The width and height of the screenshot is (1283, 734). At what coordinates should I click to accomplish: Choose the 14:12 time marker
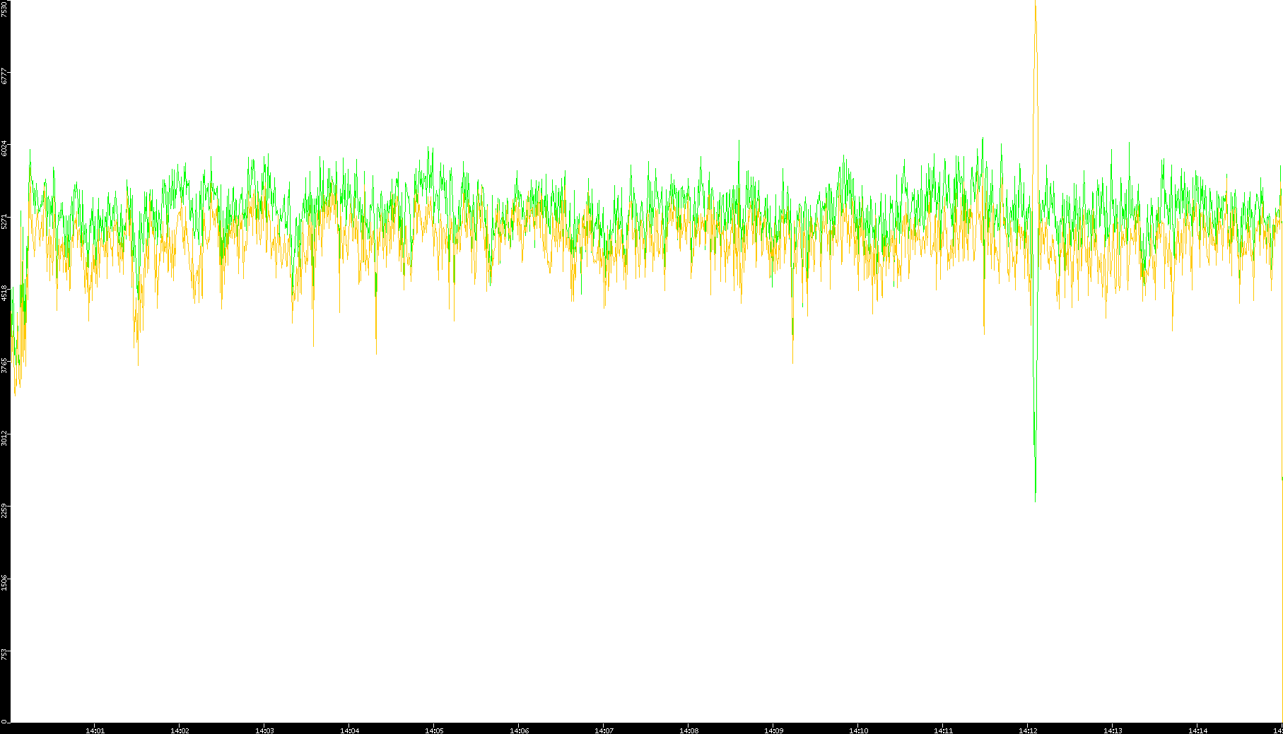pos(1028,730)
